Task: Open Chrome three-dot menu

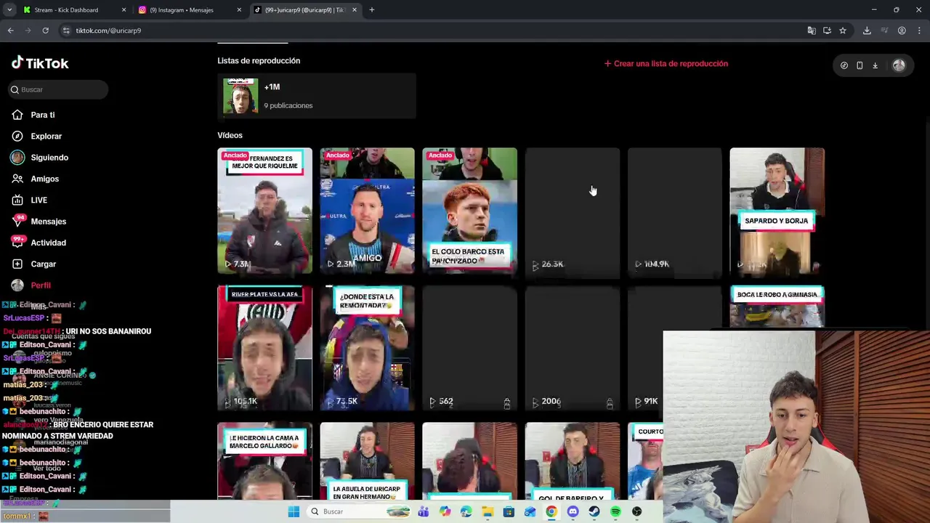Action: [x=919, y=31]
